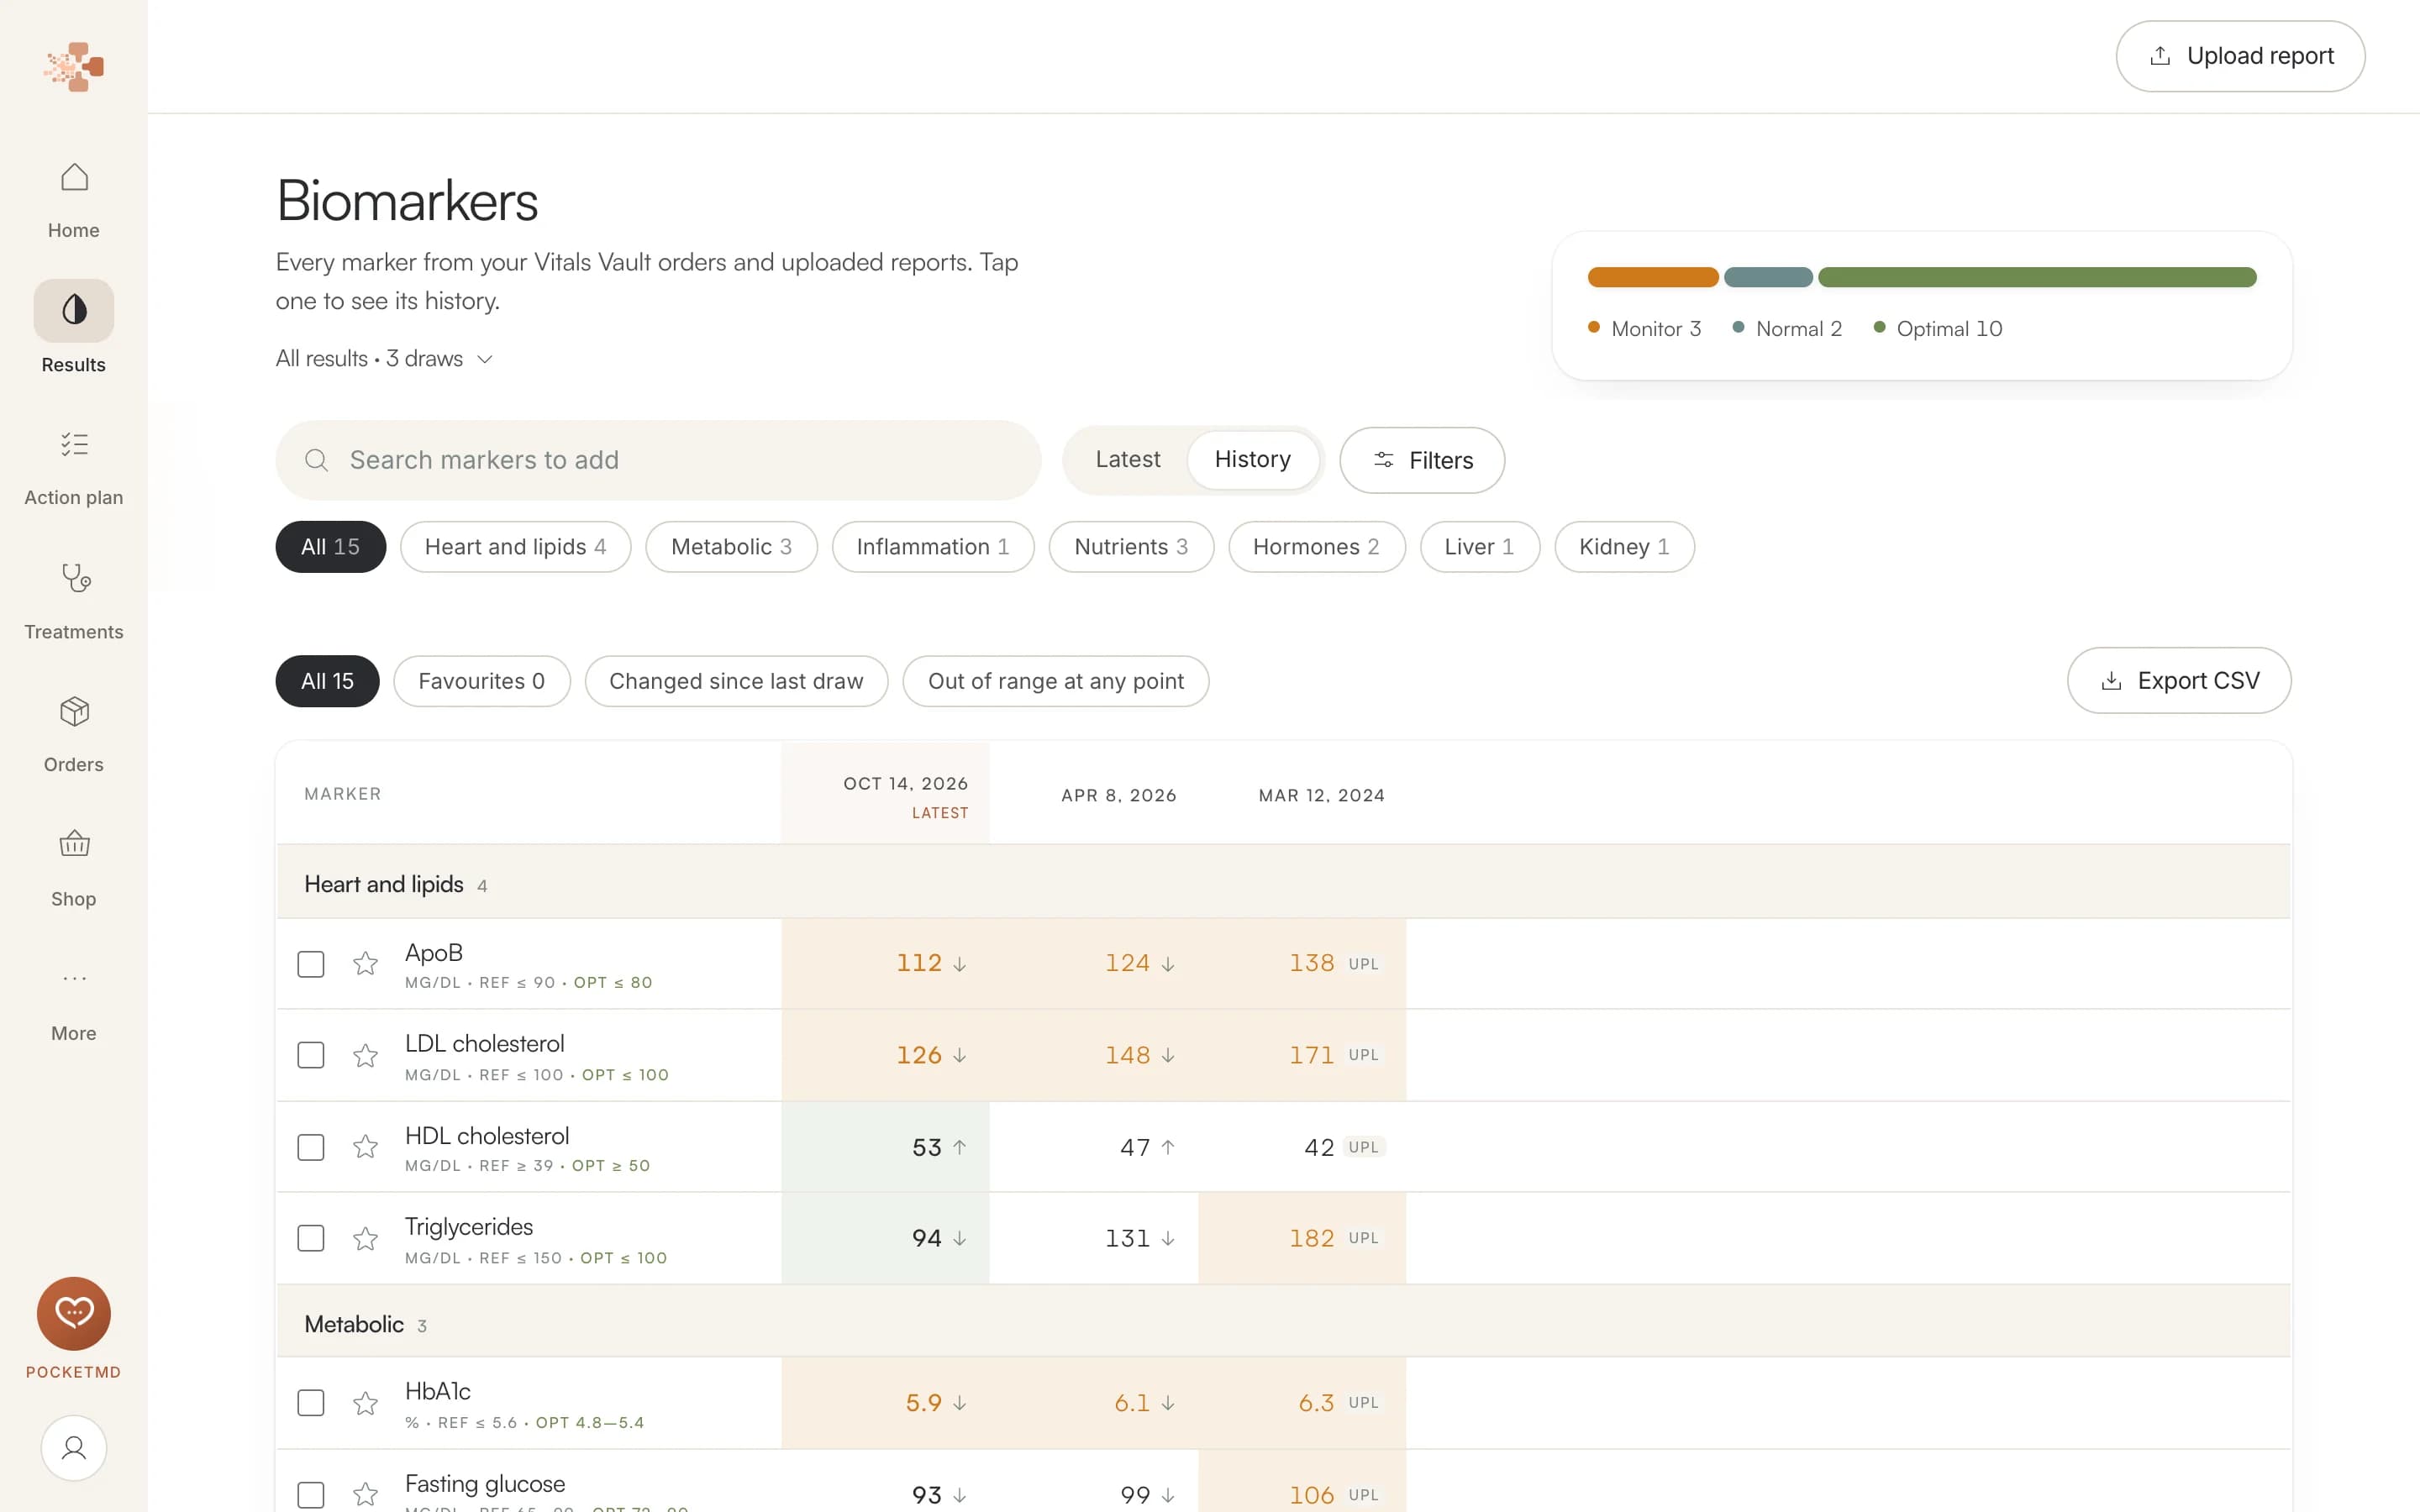Viewport: 2420px width, 1512px height.
Task: Open the user profile avatar
Action: point(74,1448)
